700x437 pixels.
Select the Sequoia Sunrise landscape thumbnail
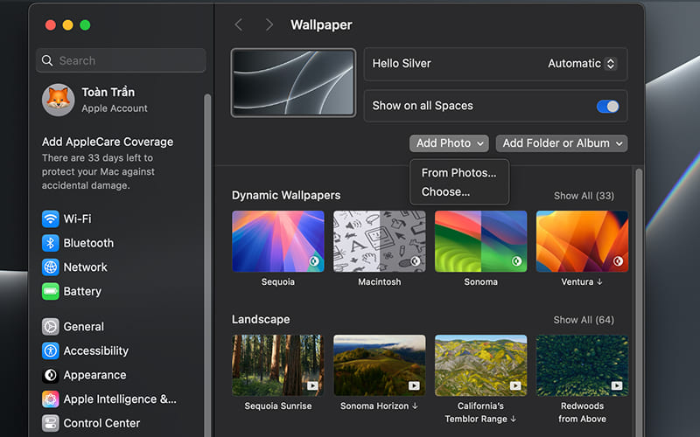pos(278,365)
